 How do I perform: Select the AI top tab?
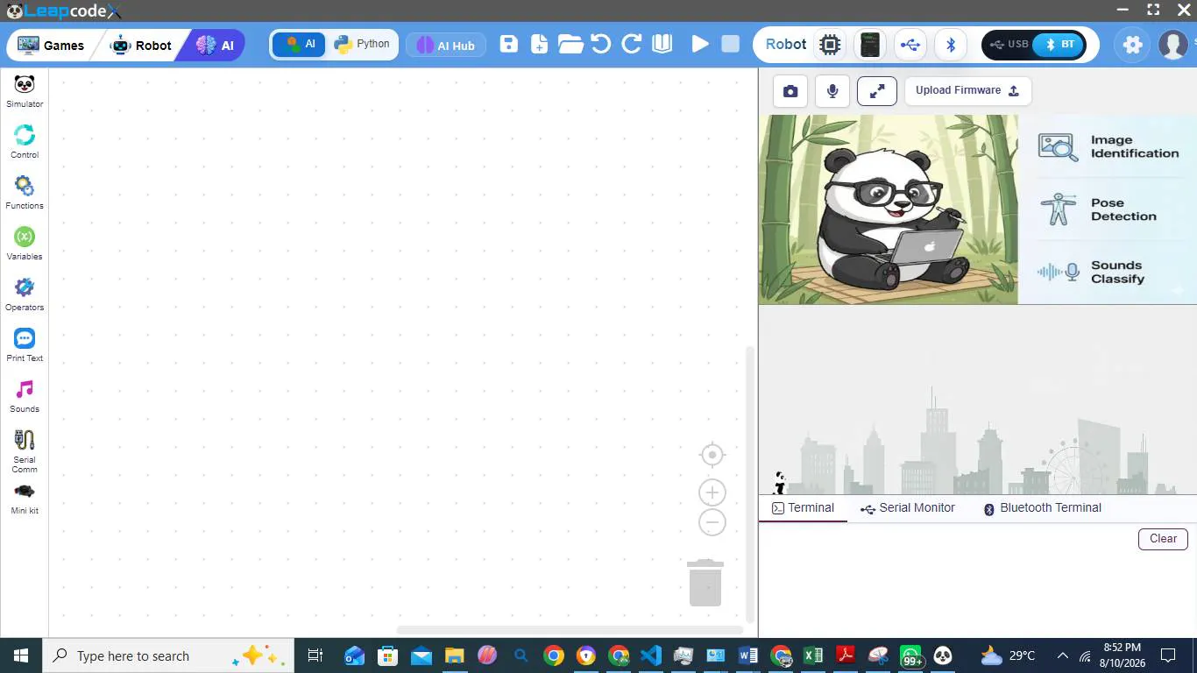pos(215,46)
